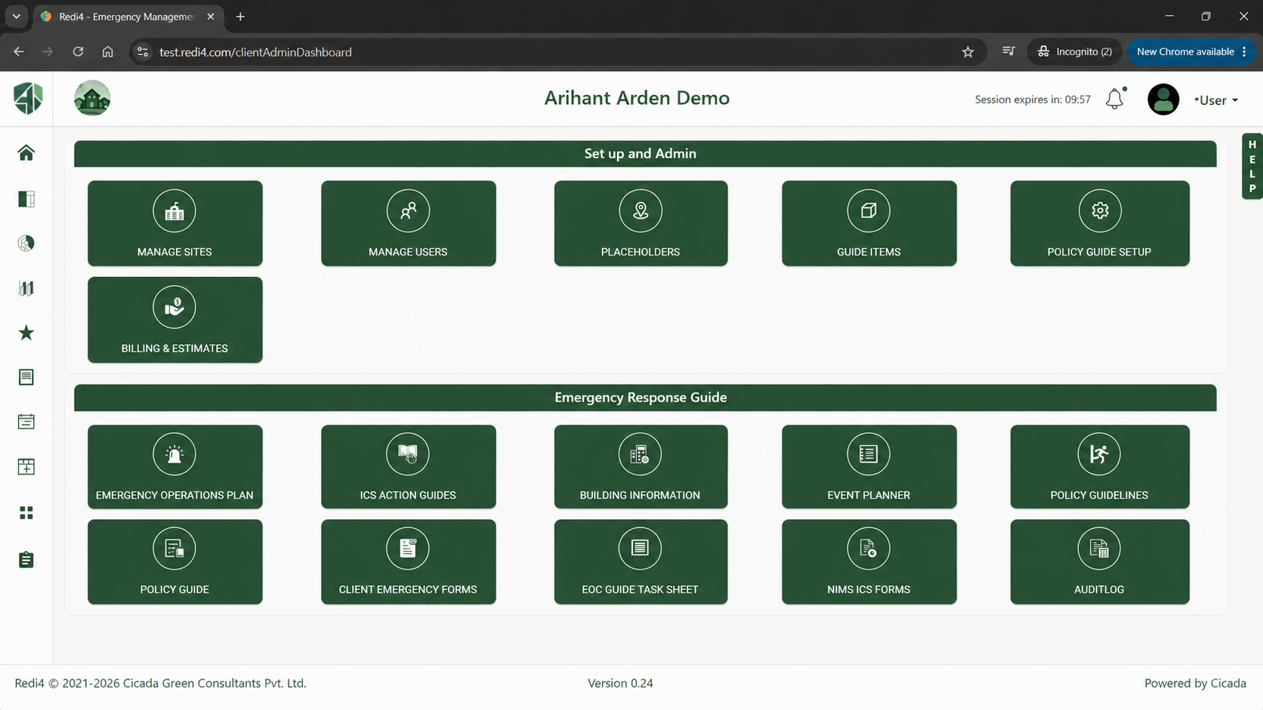The image size is (1263, 710).
Task: Open the Manage Sites tile
Action: pyautogui.click(x=174, y=223)
